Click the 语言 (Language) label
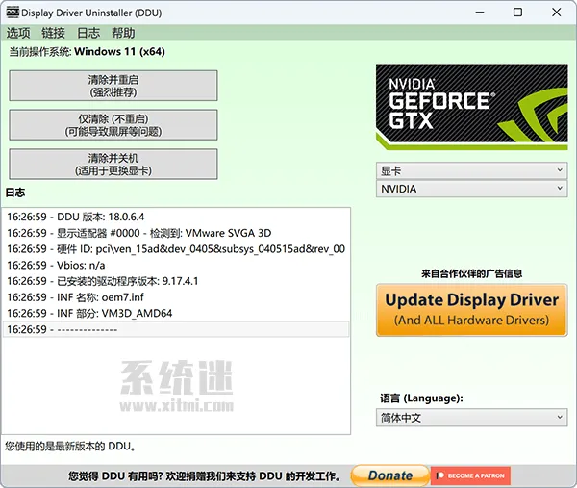 point(421,398)
